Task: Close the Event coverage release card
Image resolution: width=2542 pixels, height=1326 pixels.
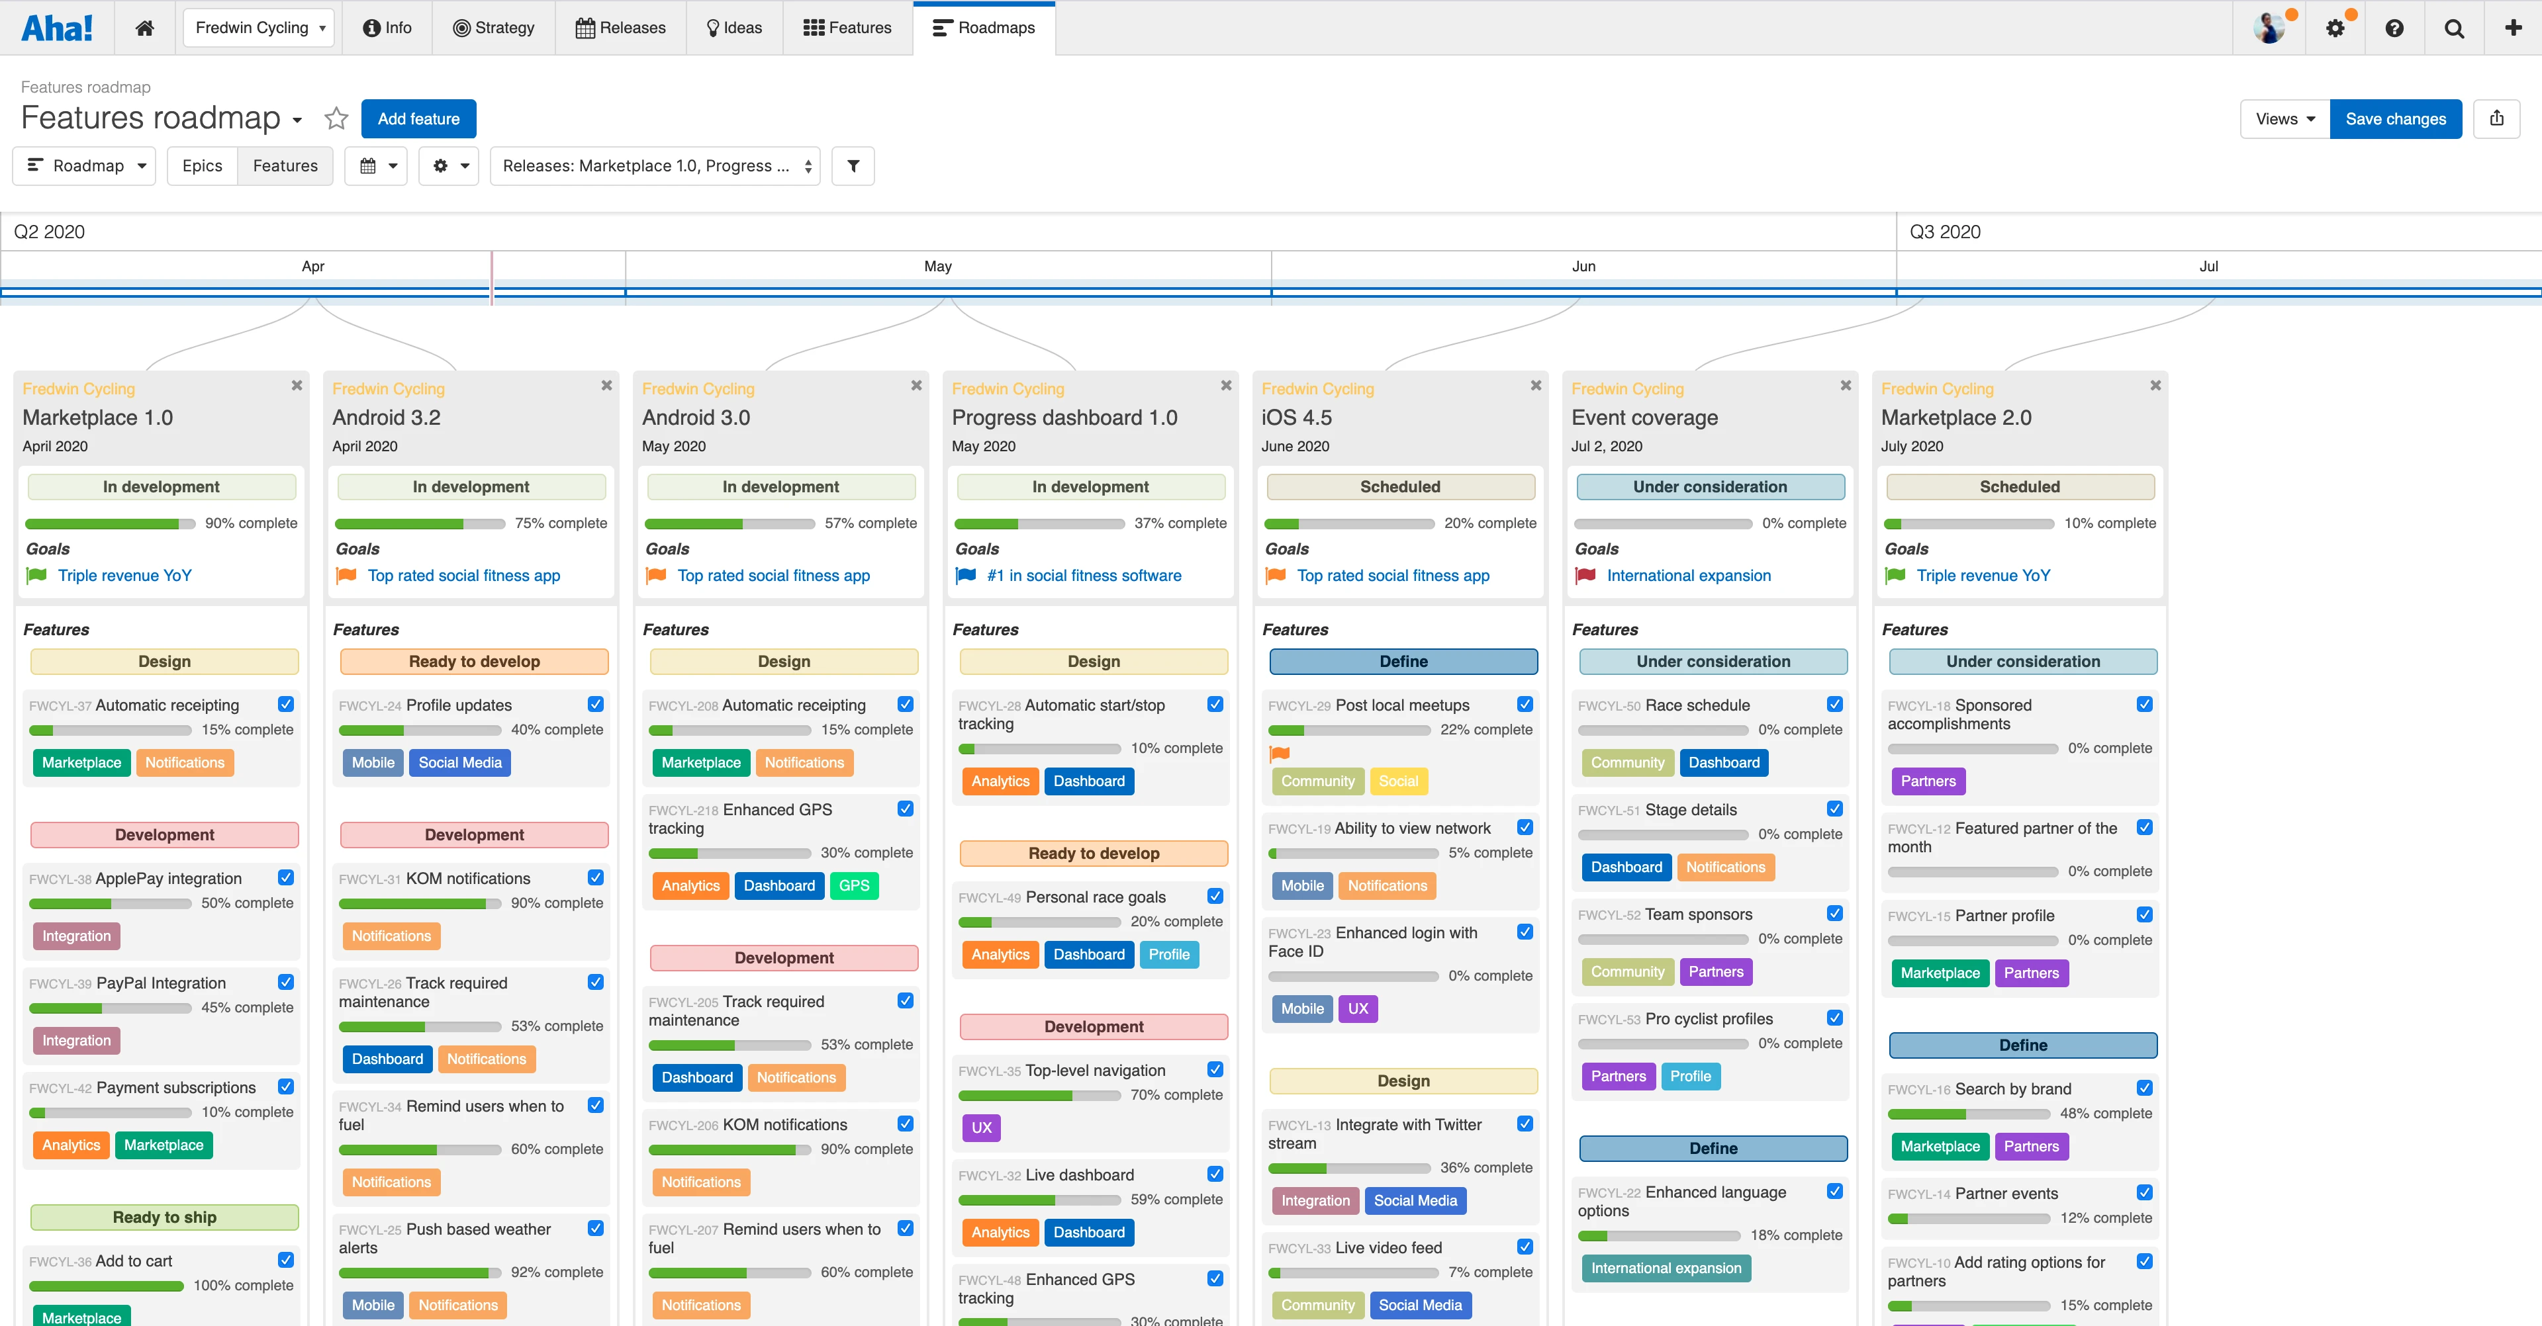Action: click(1846, 385)
